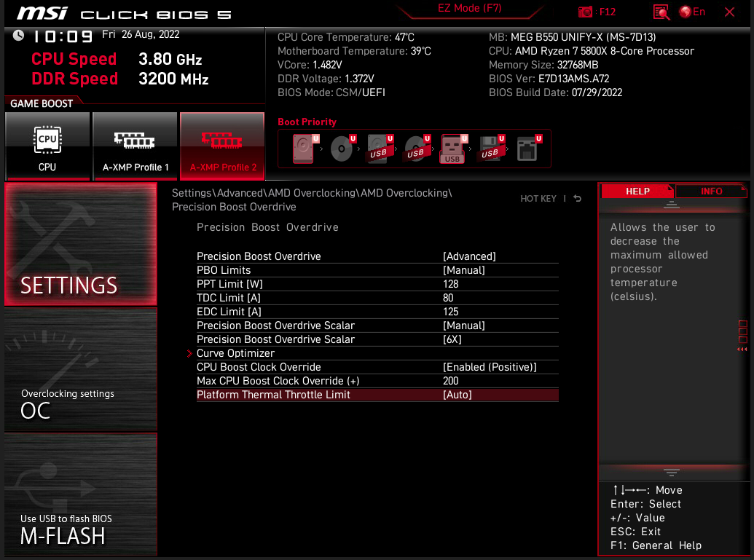Open the BIOS search magnifier icon
The height and width of the screenshot is (560, 754).
click(661, 12)
